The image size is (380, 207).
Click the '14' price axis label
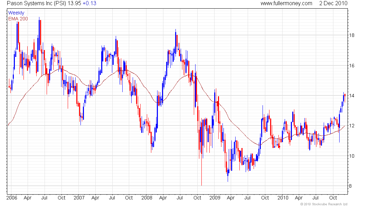point(351,96)
